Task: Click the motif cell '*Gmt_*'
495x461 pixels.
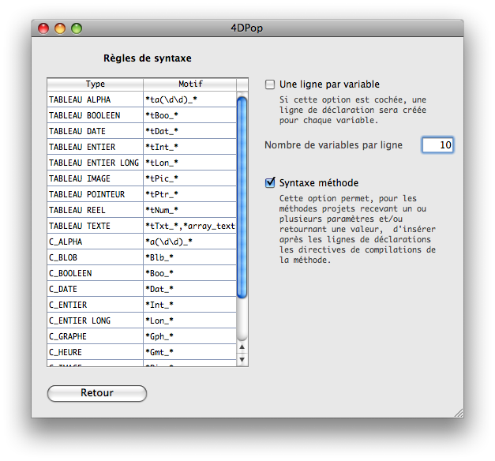Action: (189, 352)
